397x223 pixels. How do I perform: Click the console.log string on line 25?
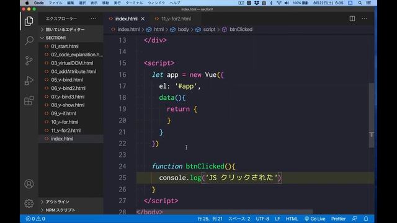pos(241,178)
